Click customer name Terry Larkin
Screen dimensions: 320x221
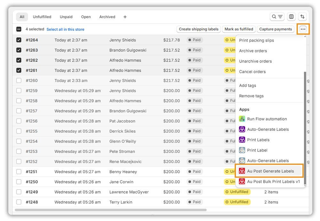121,202
